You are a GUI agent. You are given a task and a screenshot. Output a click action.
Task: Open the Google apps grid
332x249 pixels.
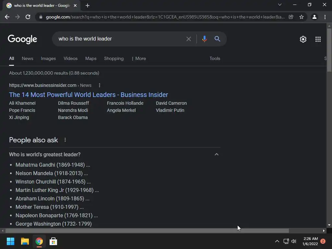(x=318, y=39)
